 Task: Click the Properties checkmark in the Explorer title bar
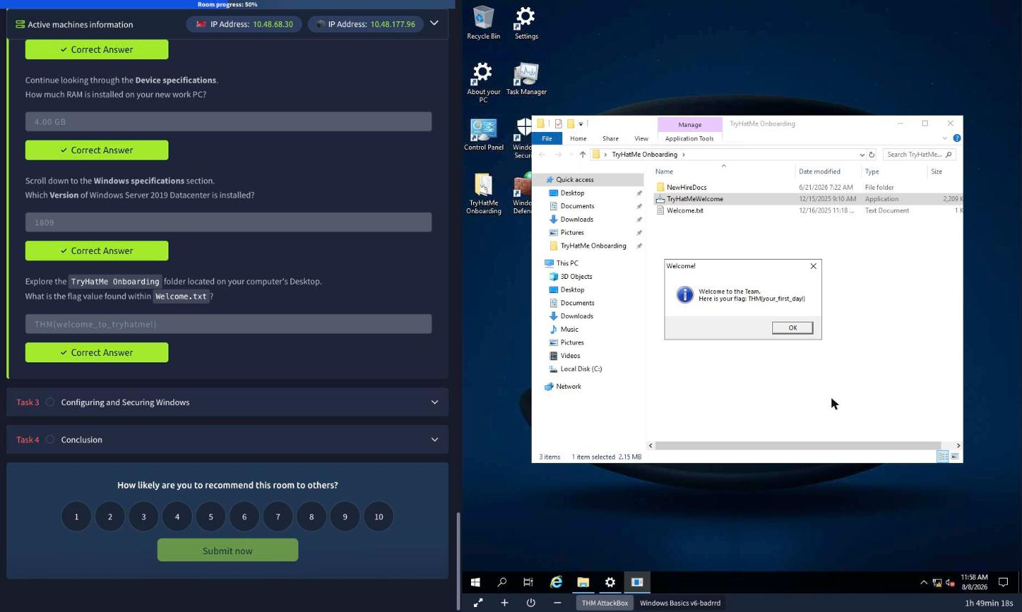click(x=558, y=123)
